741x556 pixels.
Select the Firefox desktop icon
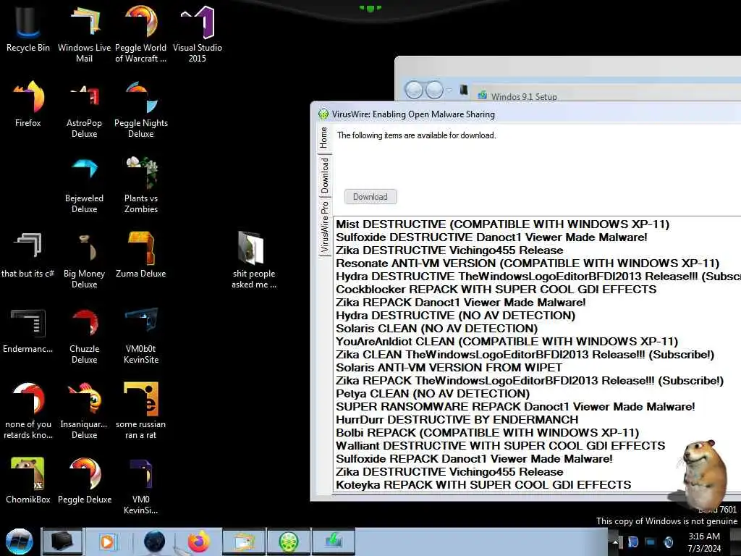click(28, 104)
